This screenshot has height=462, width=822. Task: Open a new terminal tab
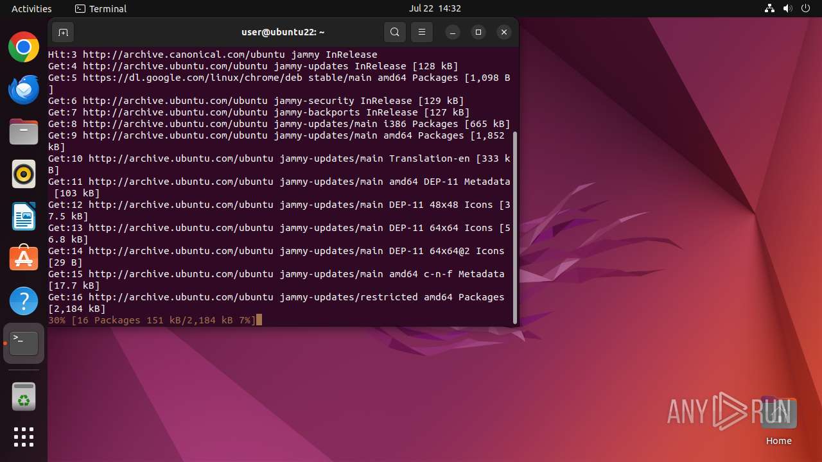pyautogui.click(x=63, y=32)
